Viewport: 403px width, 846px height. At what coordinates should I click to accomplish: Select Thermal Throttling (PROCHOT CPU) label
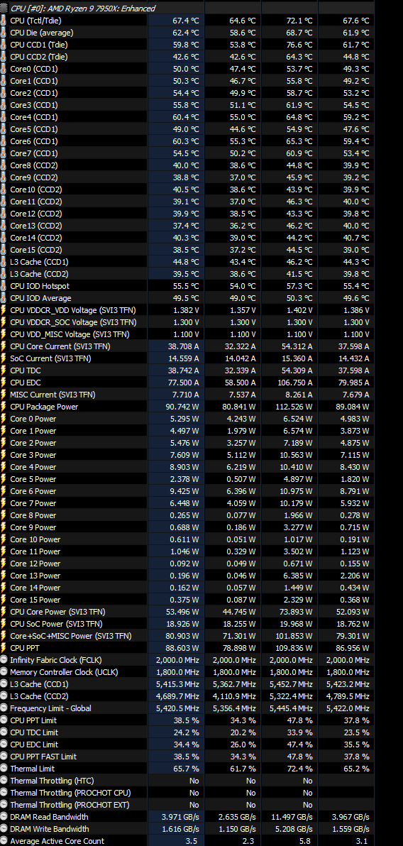[x=70, y=793]
